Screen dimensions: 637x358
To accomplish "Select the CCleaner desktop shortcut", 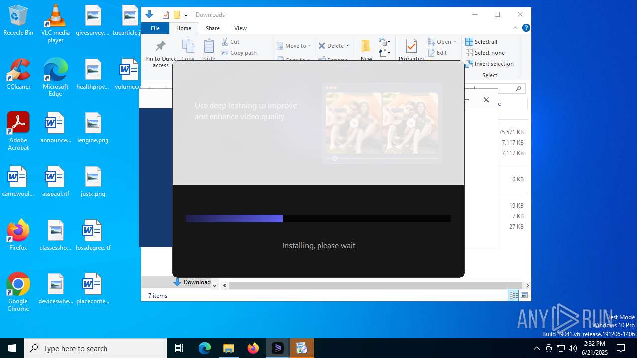I will click(x=18, y=74).
